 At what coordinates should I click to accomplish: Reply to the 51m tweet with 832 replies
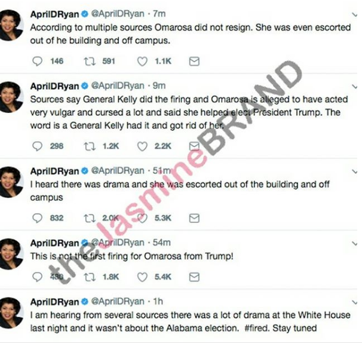pyautogui.click(x=38, y=218)
